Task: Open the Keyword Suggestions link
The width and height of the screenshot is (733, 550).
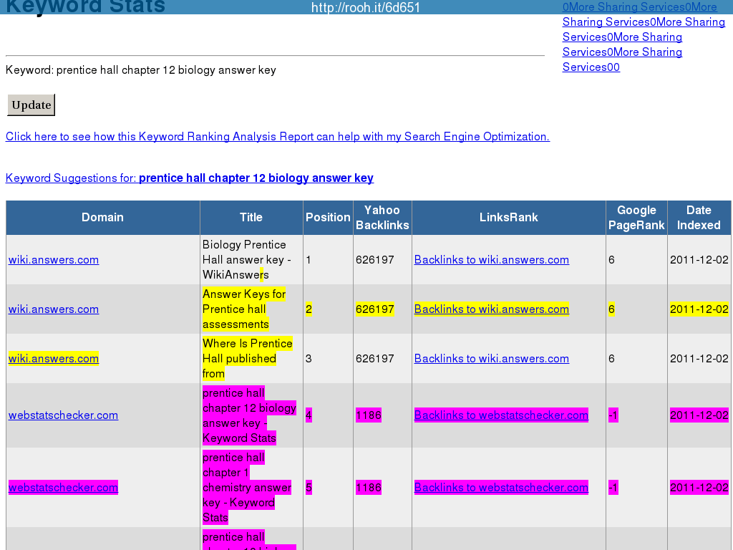Action: (x=189, y=178)
